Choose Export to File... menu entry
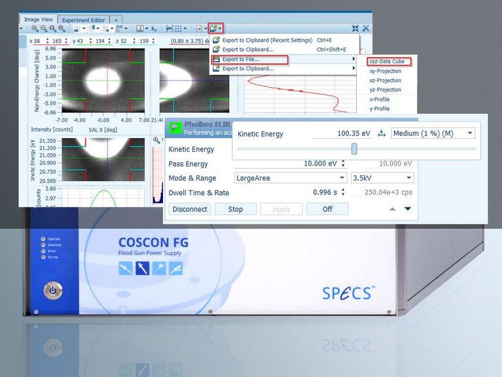This screenshot has height=377, width=502. click(284, 59)
